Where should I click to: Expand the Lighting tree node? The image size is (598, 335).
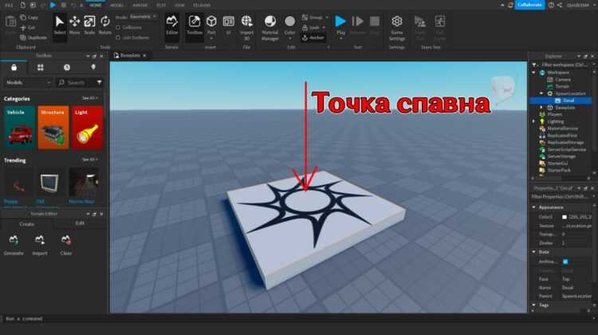click(534, 122)
